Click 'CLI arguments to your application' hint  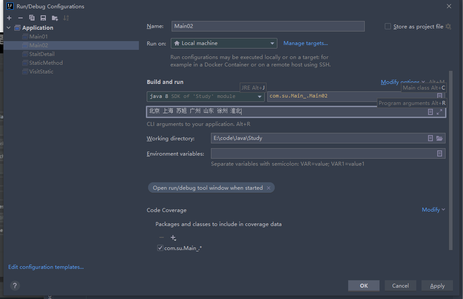[x=198, y=124]
